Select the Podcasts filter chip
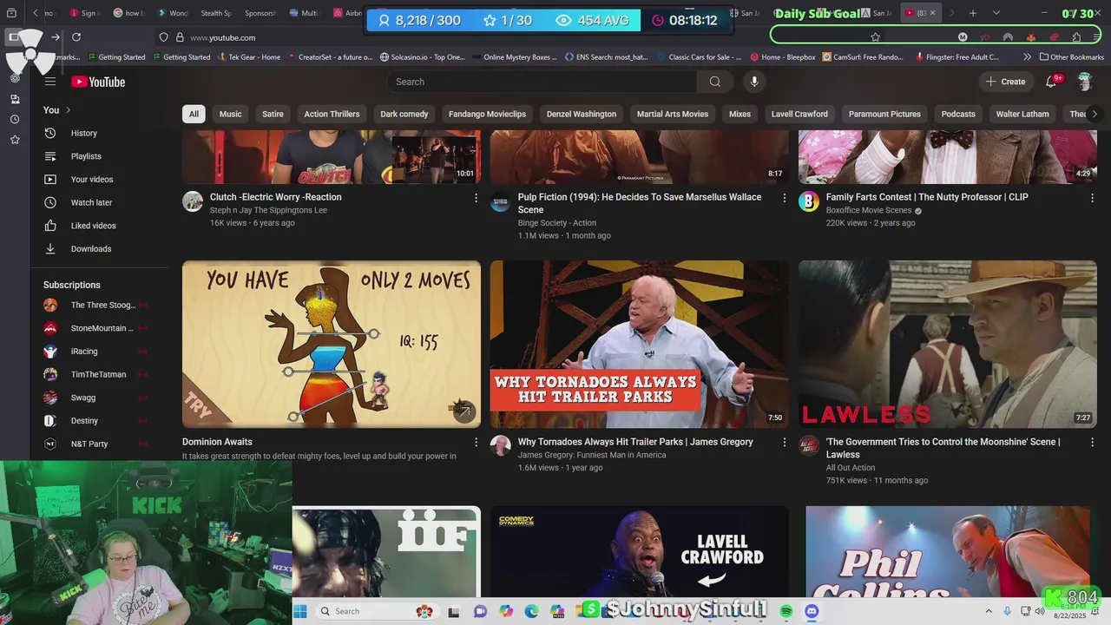 click(958, 114)
